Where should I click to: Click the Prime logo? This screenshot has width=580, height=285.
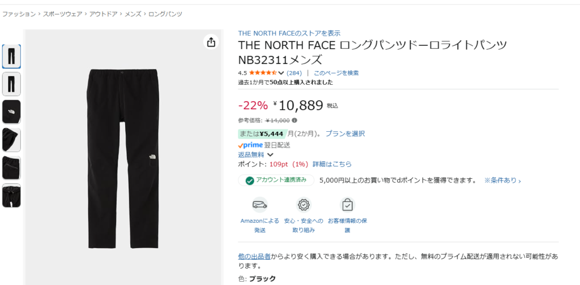coord(250,145)
